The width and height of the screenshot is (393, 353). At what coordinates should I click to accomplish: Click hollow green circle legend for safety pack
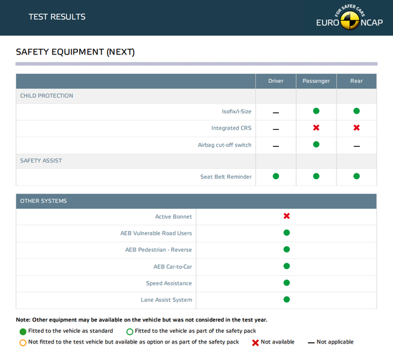click(x=129, y=331)
